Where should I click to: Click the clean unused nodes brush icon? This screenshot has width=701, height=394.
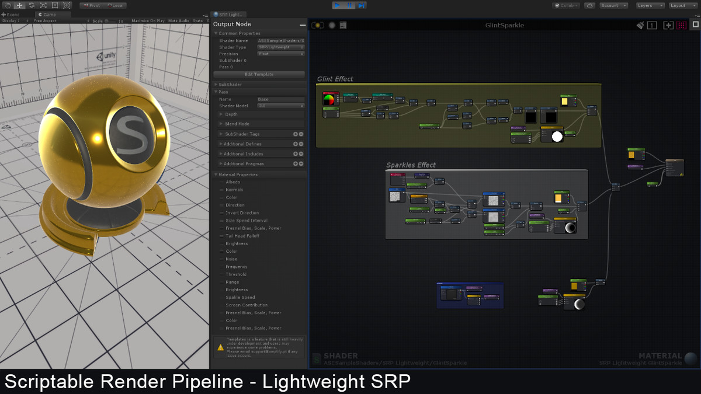[x=640, y=25]
